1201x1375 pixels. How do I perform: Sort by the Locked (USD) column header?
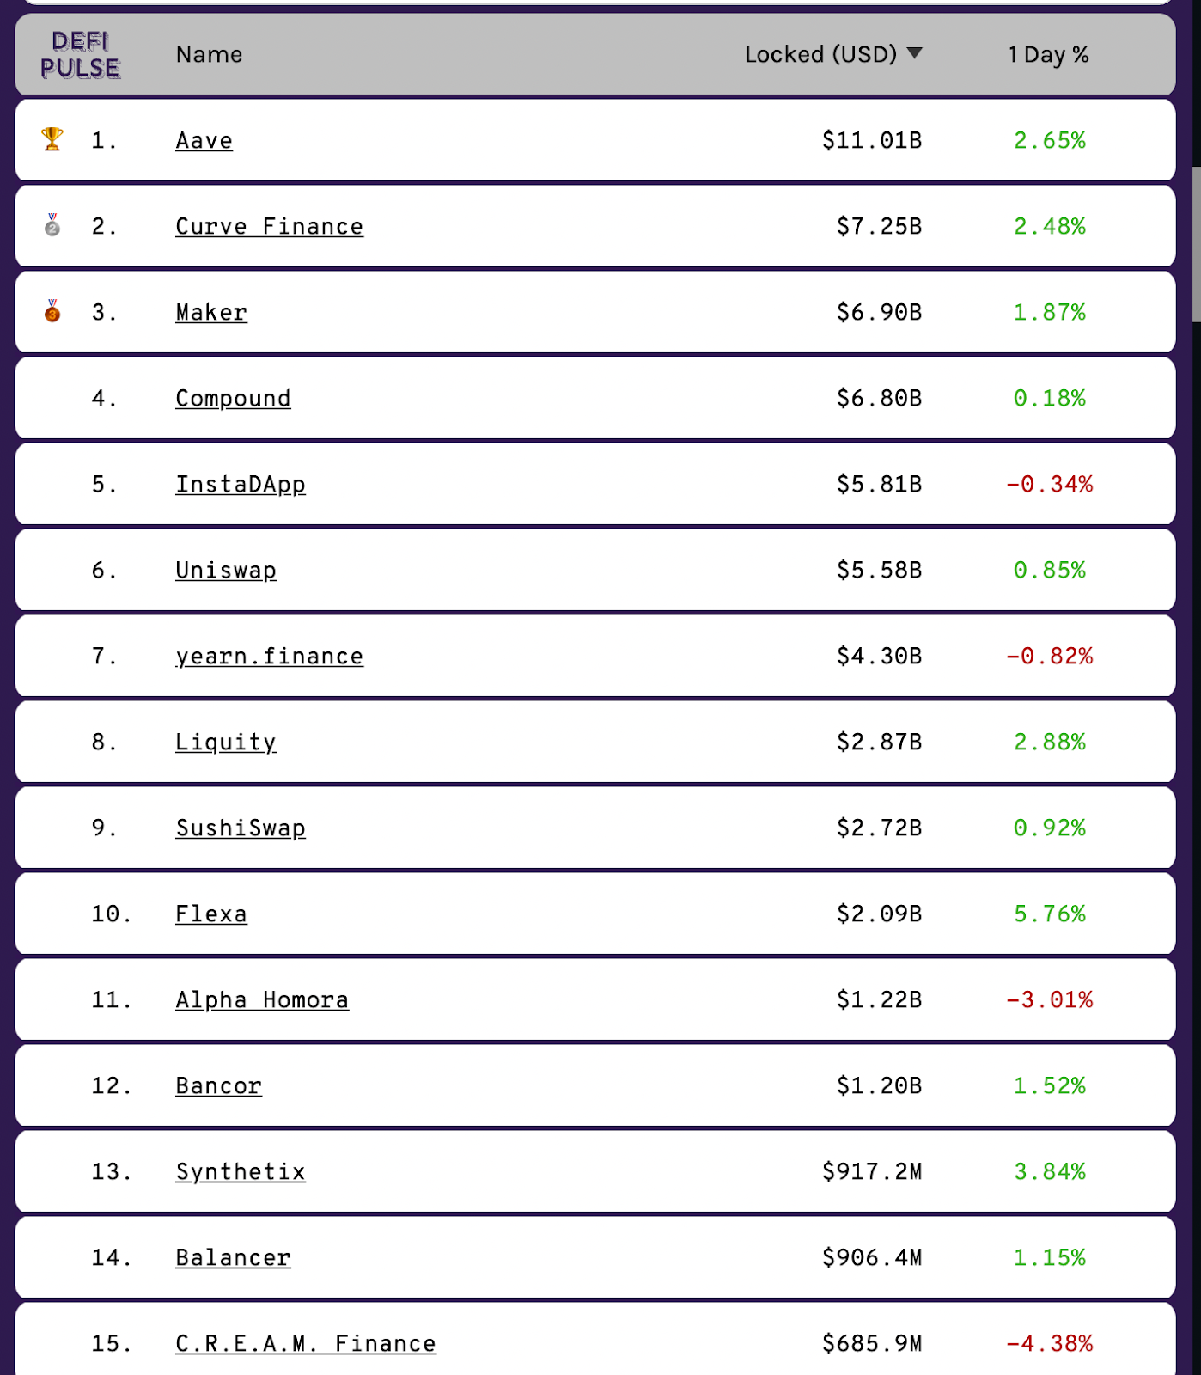(820, 54)
